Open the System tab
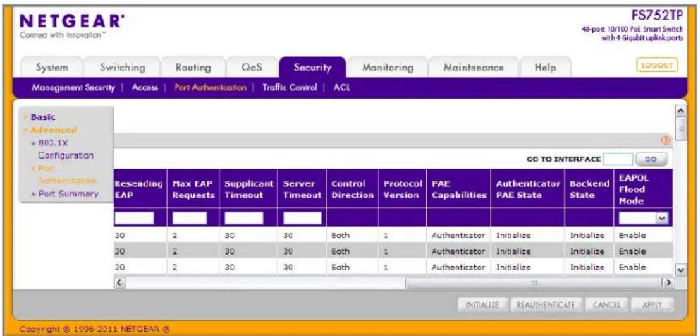Image resolution: width=698 pixels, height=336 pixels. click(x=52, y=68)
